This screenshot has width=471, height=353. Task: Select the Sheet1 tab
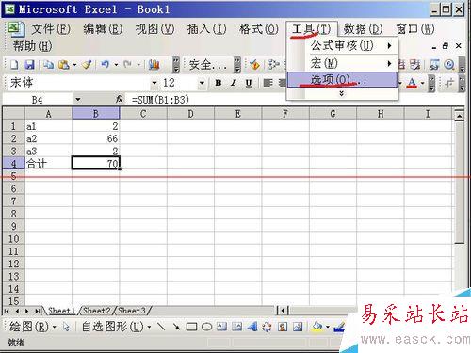pyautogui.click(x=61, y=311)
